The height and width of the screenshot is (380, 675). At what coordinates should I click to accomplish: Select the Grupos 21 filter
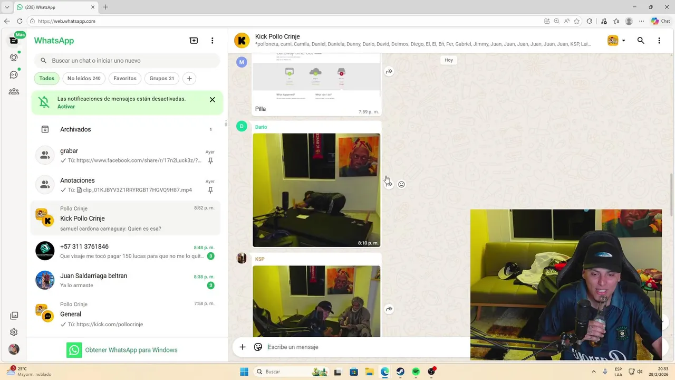click(x=161, y=78)
